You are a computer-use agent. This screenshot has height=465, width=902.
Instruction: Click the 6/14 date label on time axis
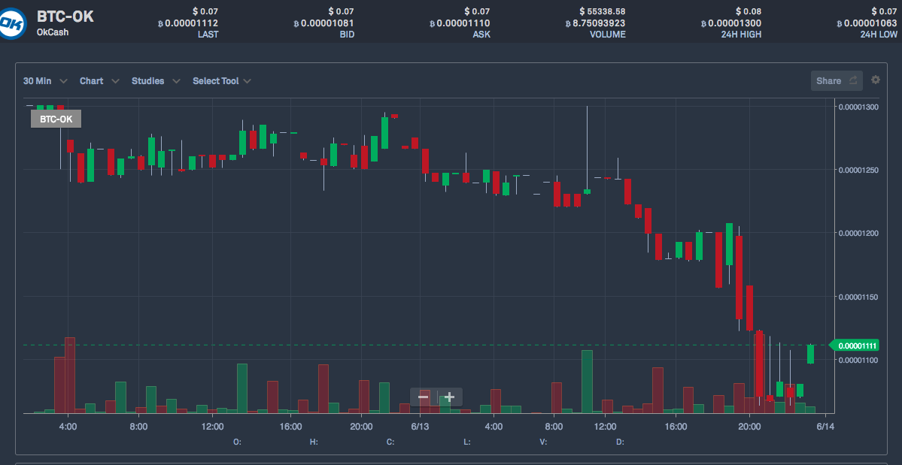[x=825, y=427]
